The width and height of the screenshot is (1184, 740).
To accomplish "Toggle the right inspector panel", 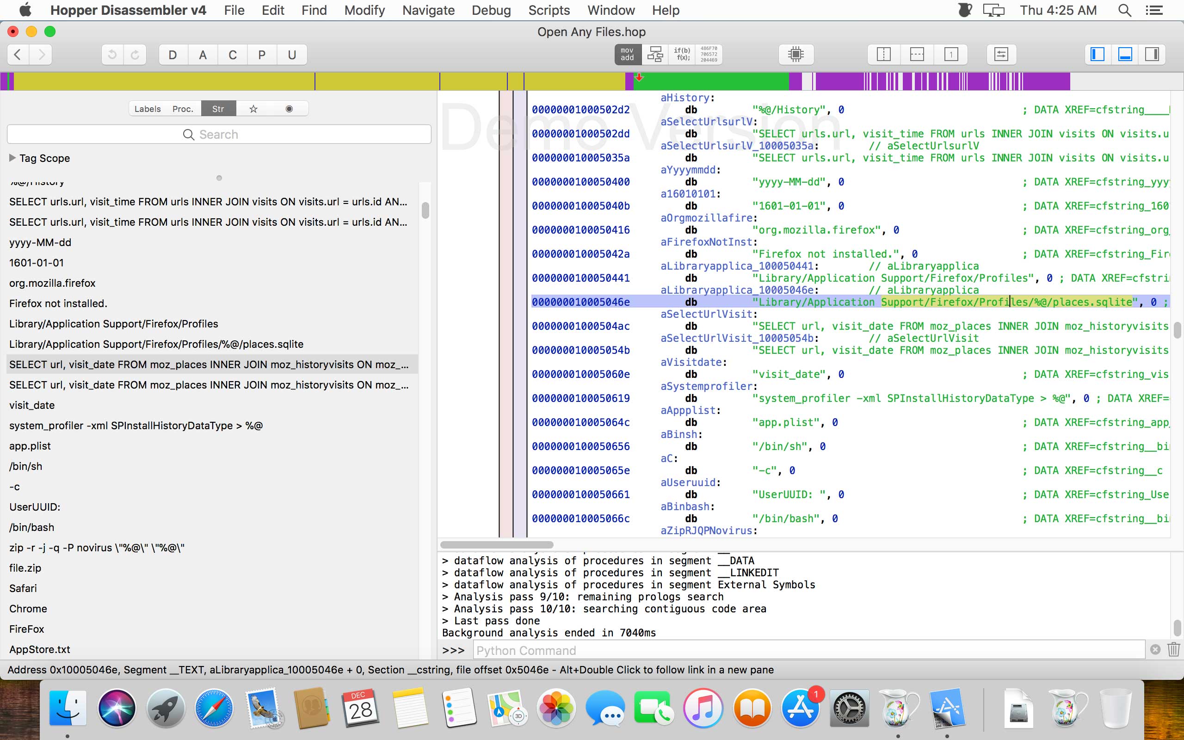I will pos(1152,54).
